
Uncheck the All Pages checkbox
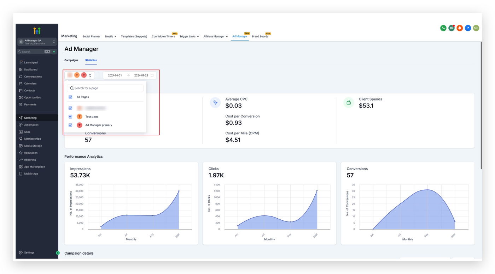70,97
